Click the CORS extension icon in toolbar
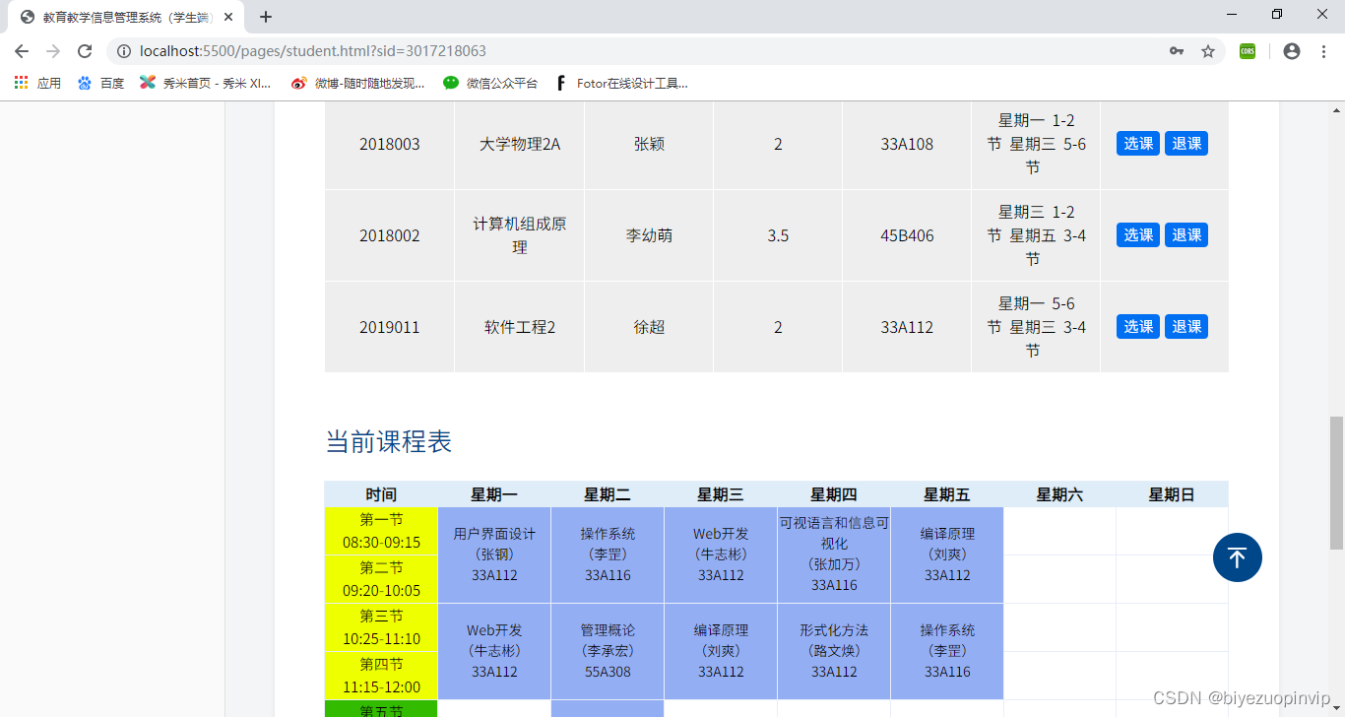This screenshot has height=717, width=1345. pos(1247,51)
